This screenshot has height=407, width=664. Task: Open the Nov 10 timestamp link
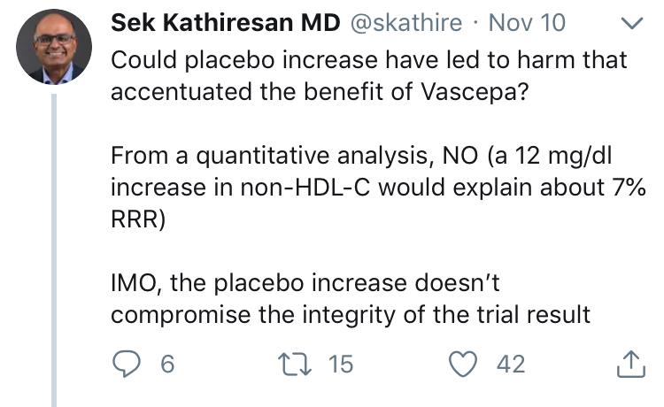(x=527, y=22)
